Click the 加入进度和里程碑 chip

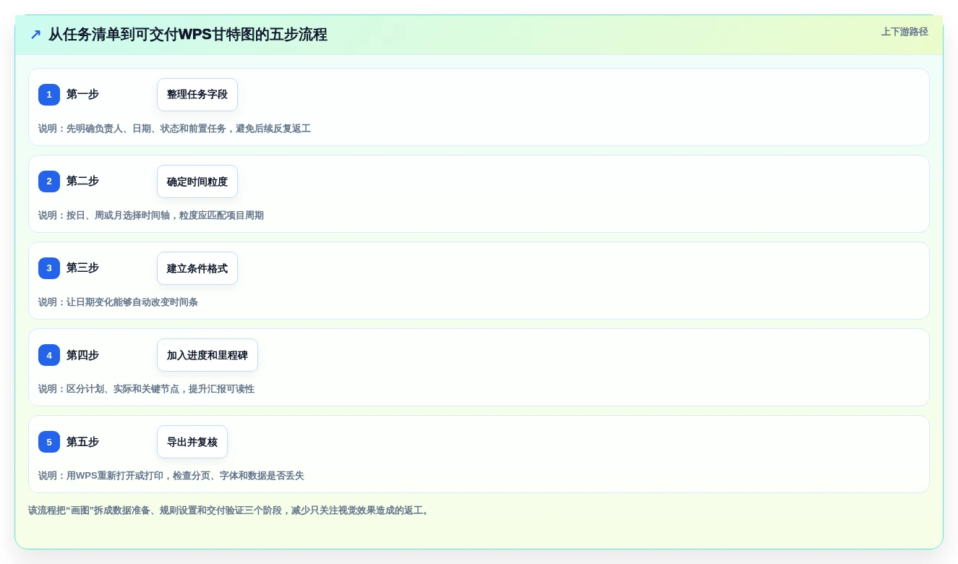tap(208, 355)
